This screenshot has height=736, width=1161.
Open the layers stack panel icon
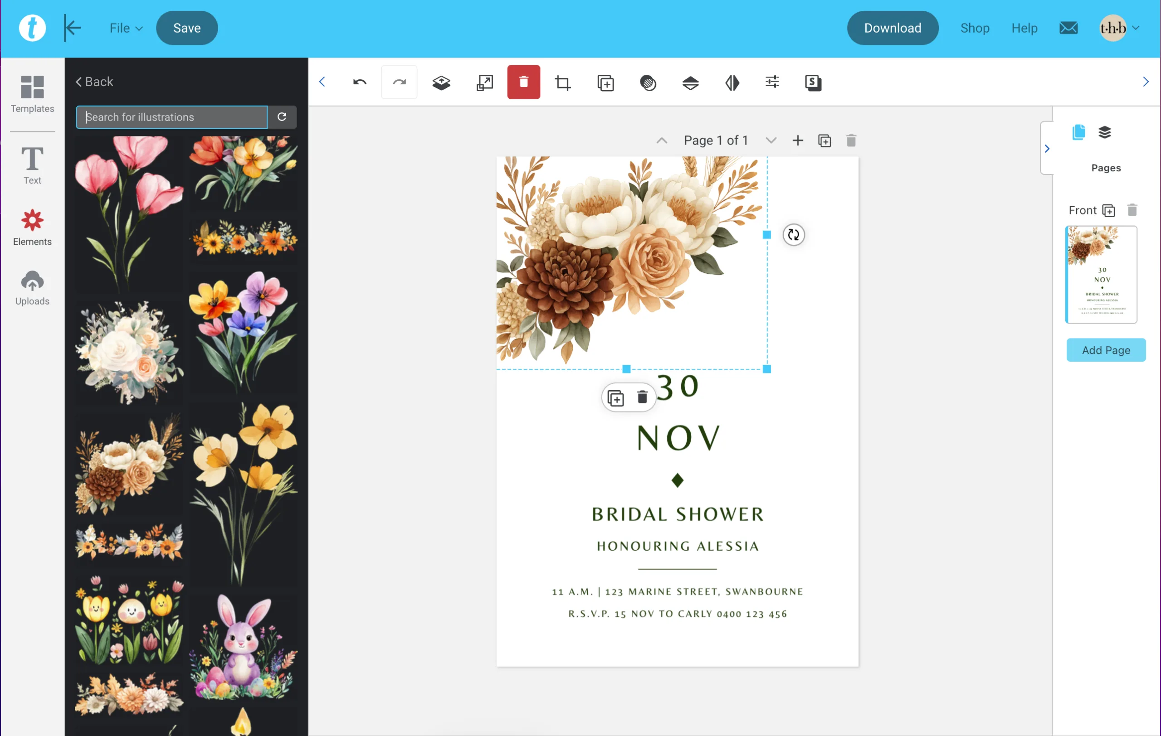1104,132
